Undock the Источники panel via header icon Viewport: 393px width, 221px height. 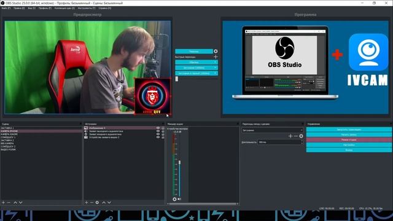pyautogui.click(x=163, y=124)
